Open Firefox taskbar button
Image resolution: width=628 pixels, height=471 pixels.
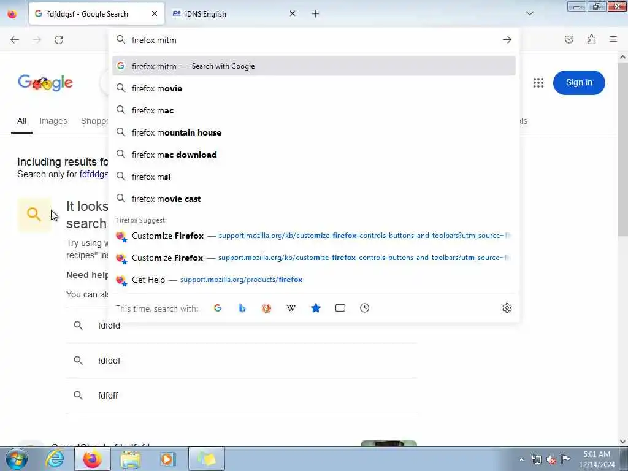pos(93,459)
